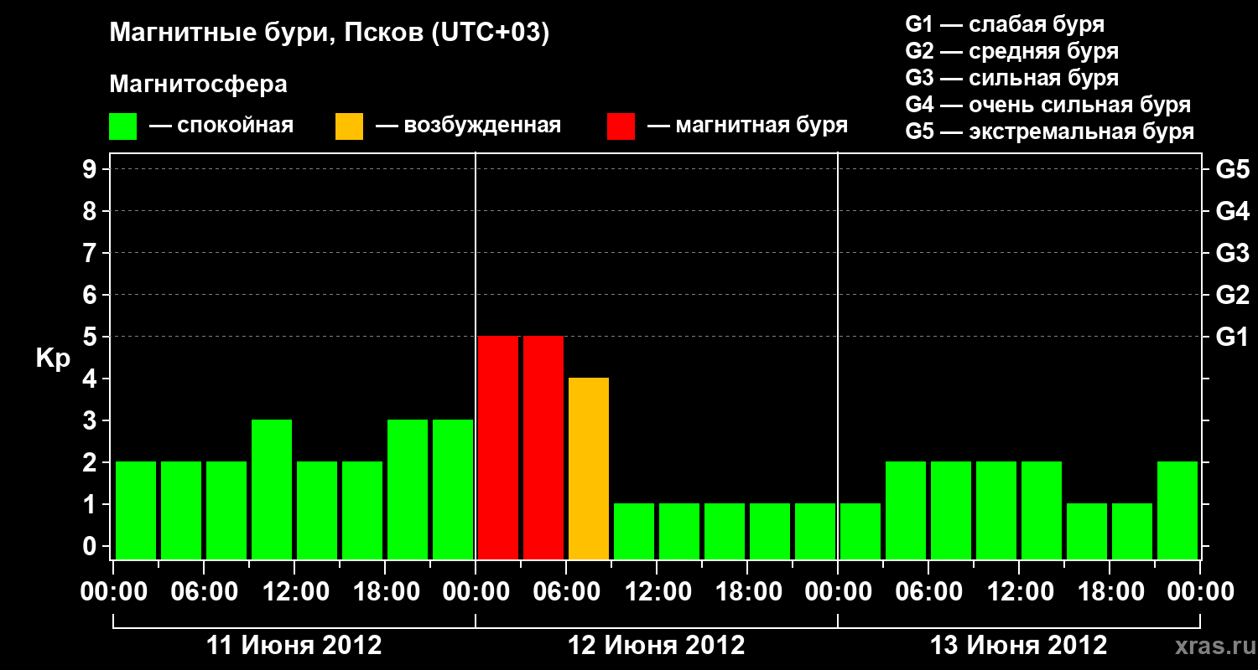Click the G2 tick label on right axis
This screenshot has height=670, width=1258.
click(1232, 295)
